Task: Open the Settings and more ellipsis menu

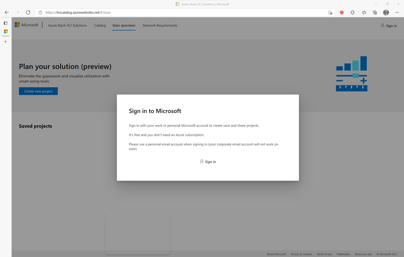Action: tap(397, 13)
